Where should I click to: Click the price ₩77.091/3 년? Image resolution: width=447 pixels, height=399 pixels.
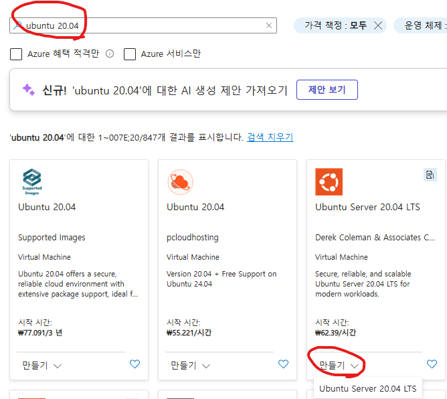[40, 333]
